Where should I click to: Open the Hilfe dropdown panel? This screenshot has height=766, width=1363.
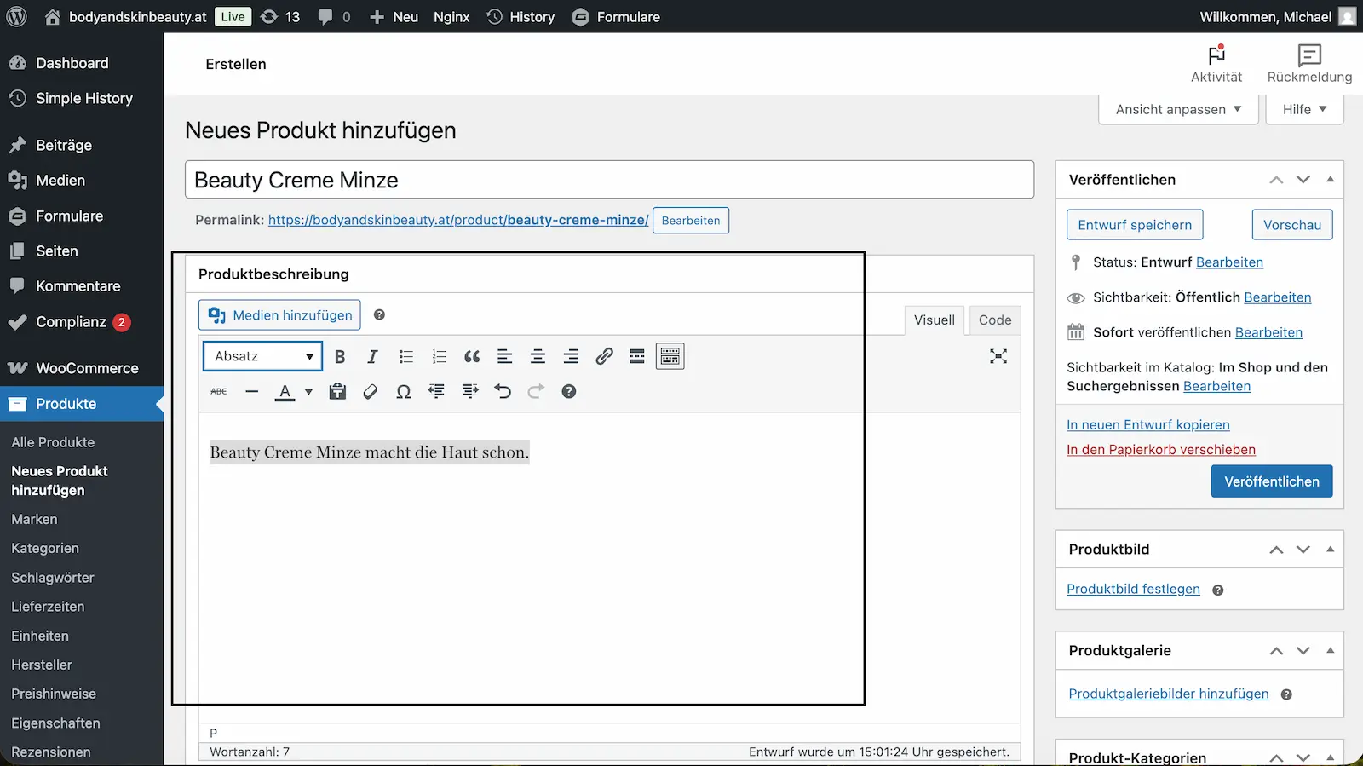click(x=1304, y=109)
